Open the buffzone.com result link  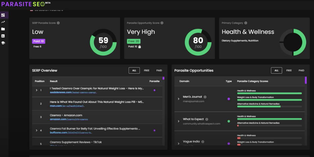[59, 133]
